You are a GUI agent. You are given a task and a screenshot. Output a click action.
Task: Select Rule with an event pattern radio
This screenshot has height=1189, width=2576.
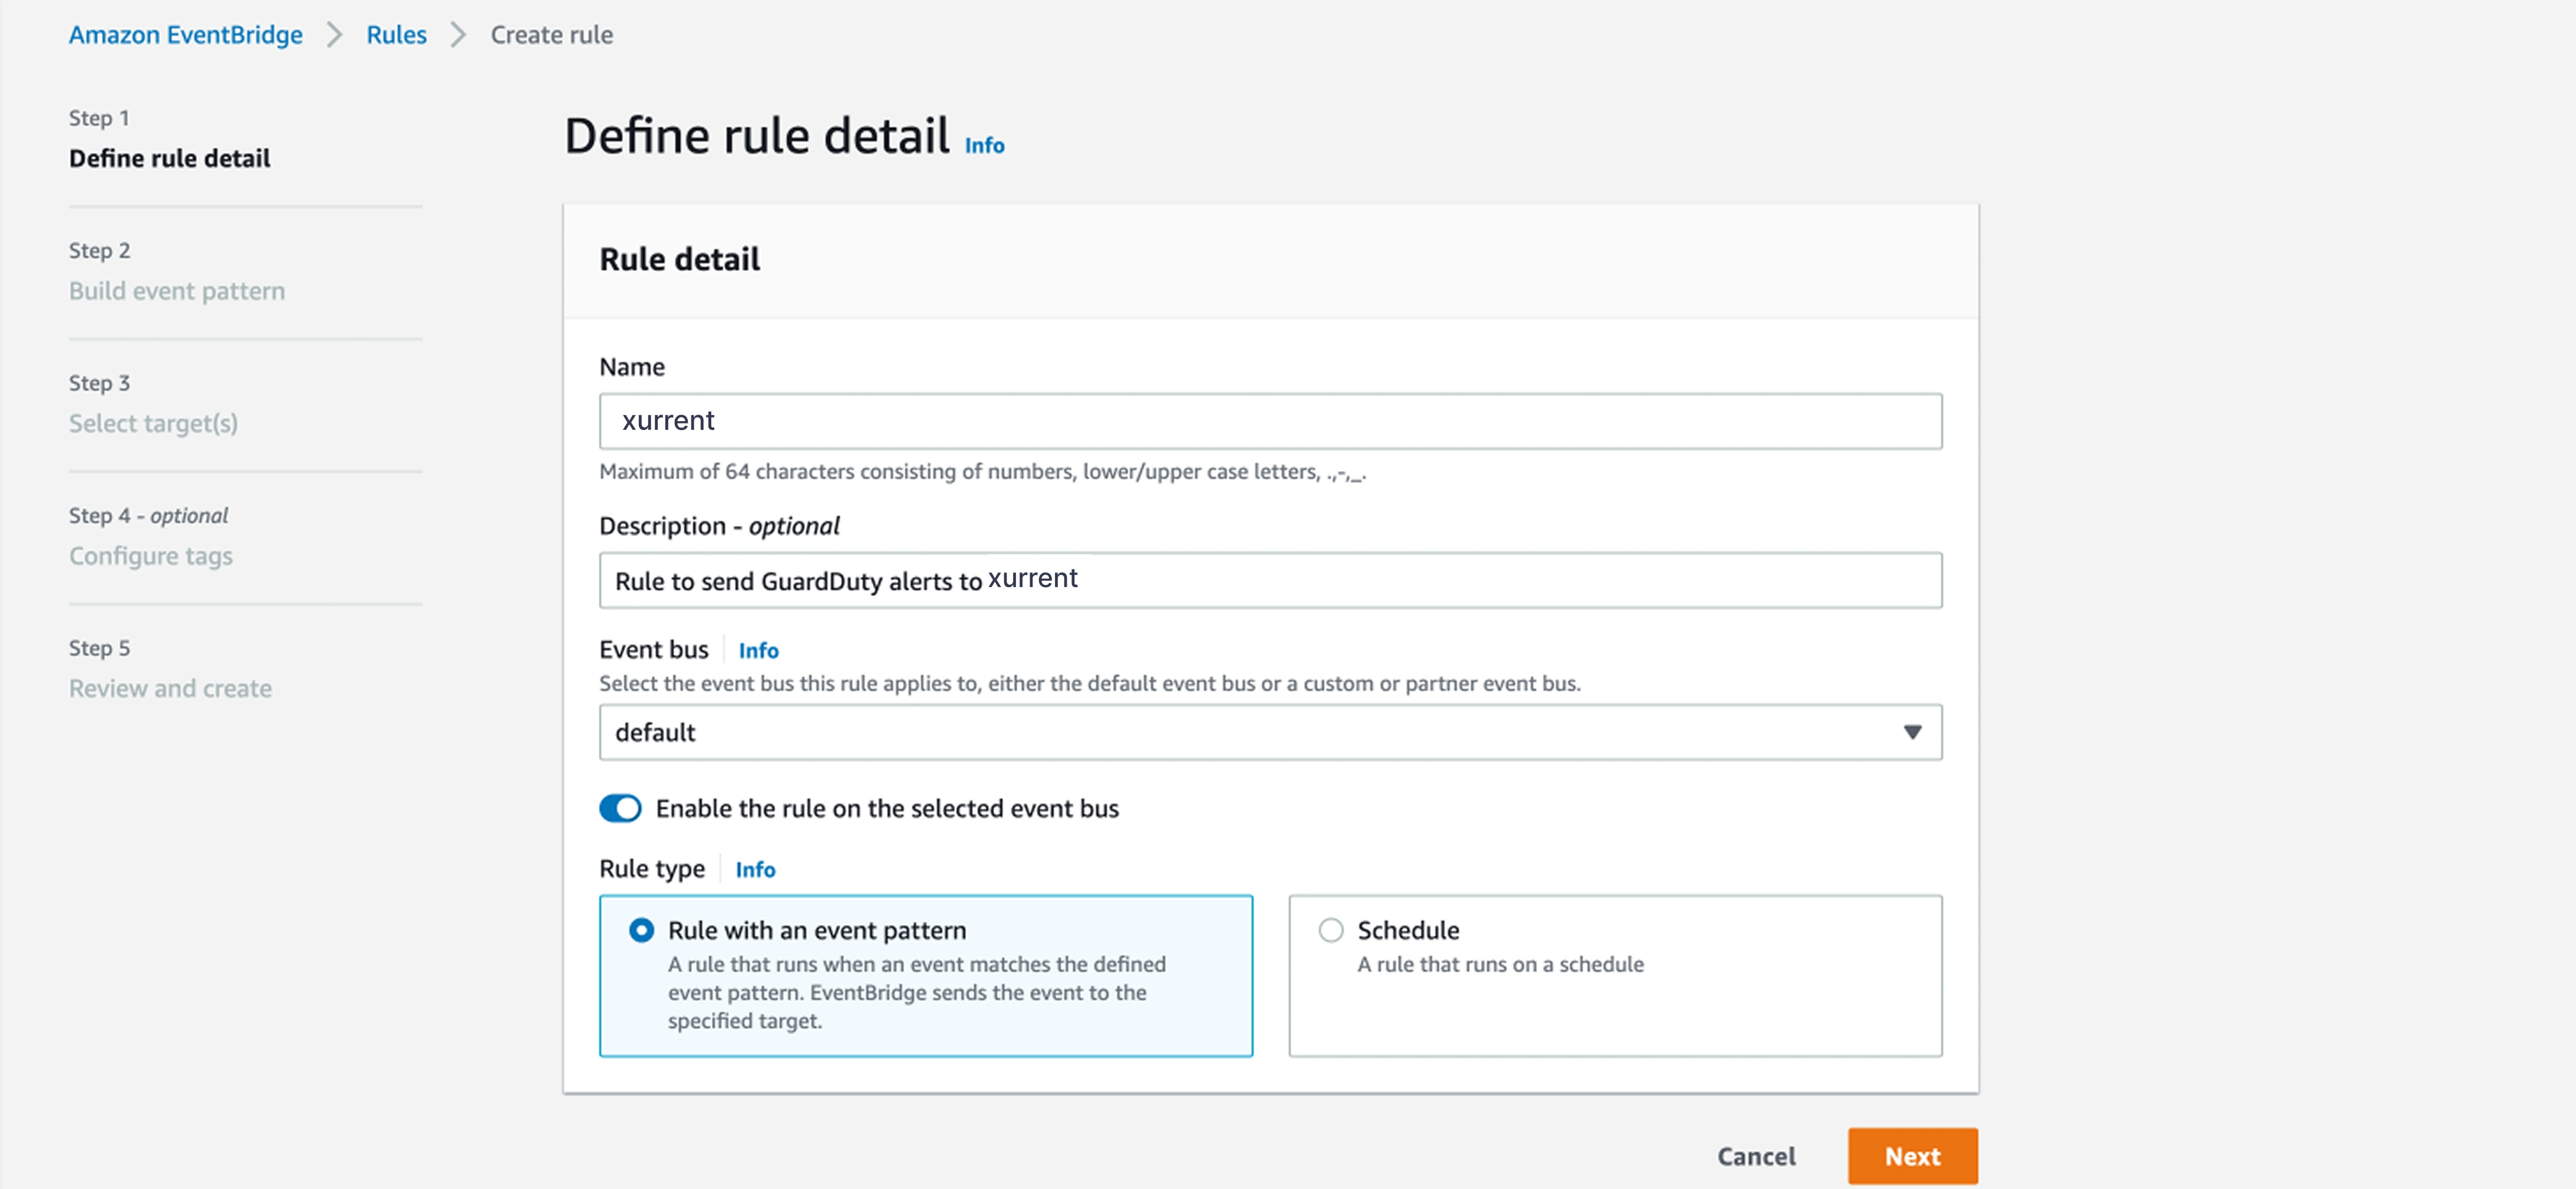coord(642,930)
